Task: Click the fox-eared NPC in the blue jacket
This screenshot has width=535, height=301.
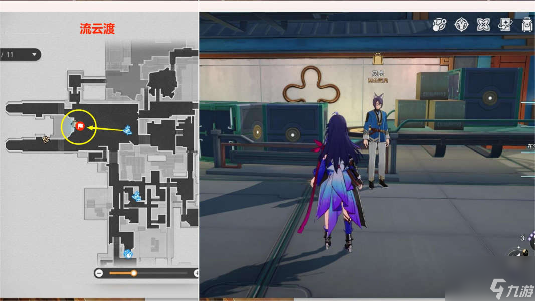Action: (377, 140)
